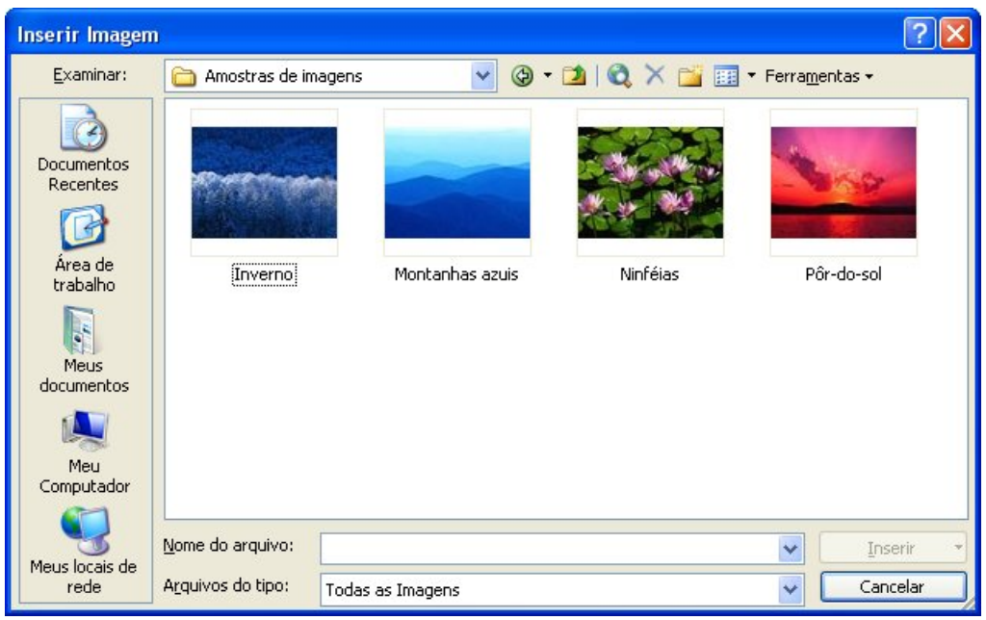The image size is (986, 620).
Task: Create a new folder
Action: 686,75
